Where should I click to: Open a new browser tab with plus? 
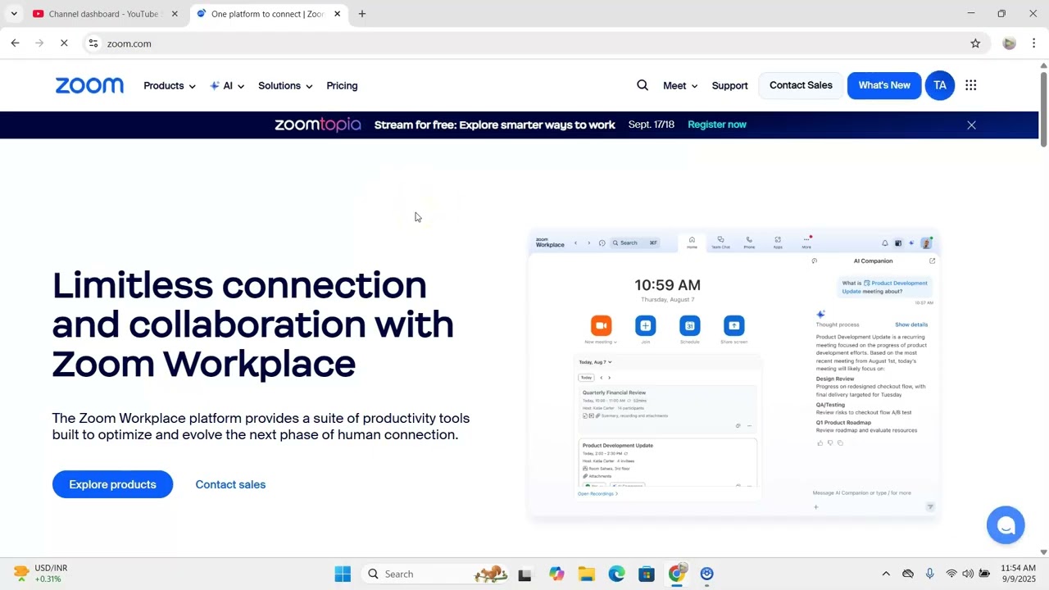tap(362, 14)
